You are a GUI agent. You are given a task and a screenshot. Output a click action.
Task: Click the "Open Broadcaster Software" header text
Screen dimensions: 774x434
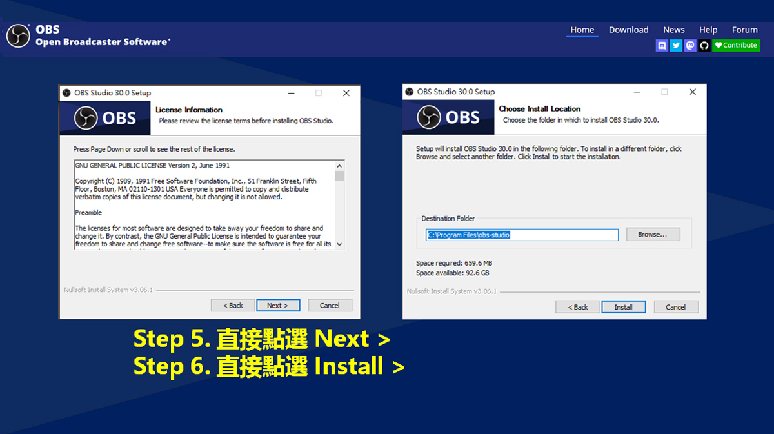point(103,42)
